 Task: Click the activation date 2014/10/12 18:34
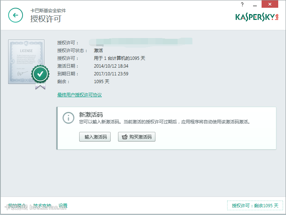[x=111, y=66]
